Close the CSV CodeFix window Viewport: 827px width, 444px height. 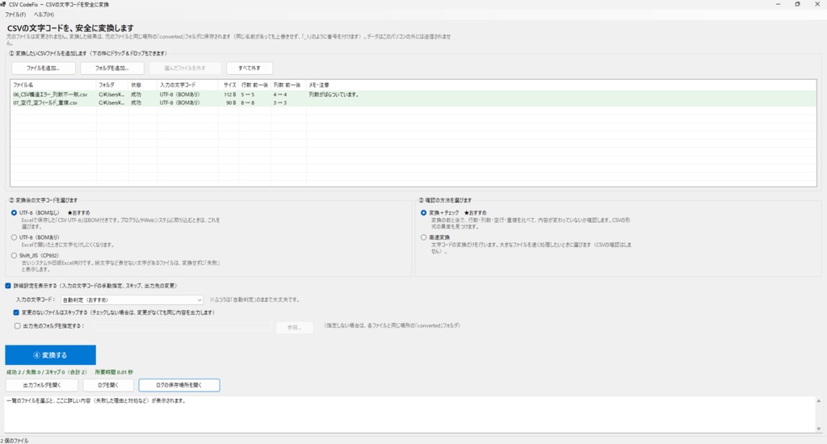tap(817, 4)
